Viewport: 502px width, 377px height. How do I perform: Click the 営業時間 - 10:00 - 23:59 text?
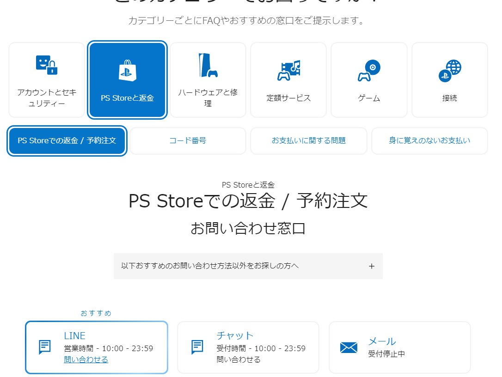coord(109,348)
